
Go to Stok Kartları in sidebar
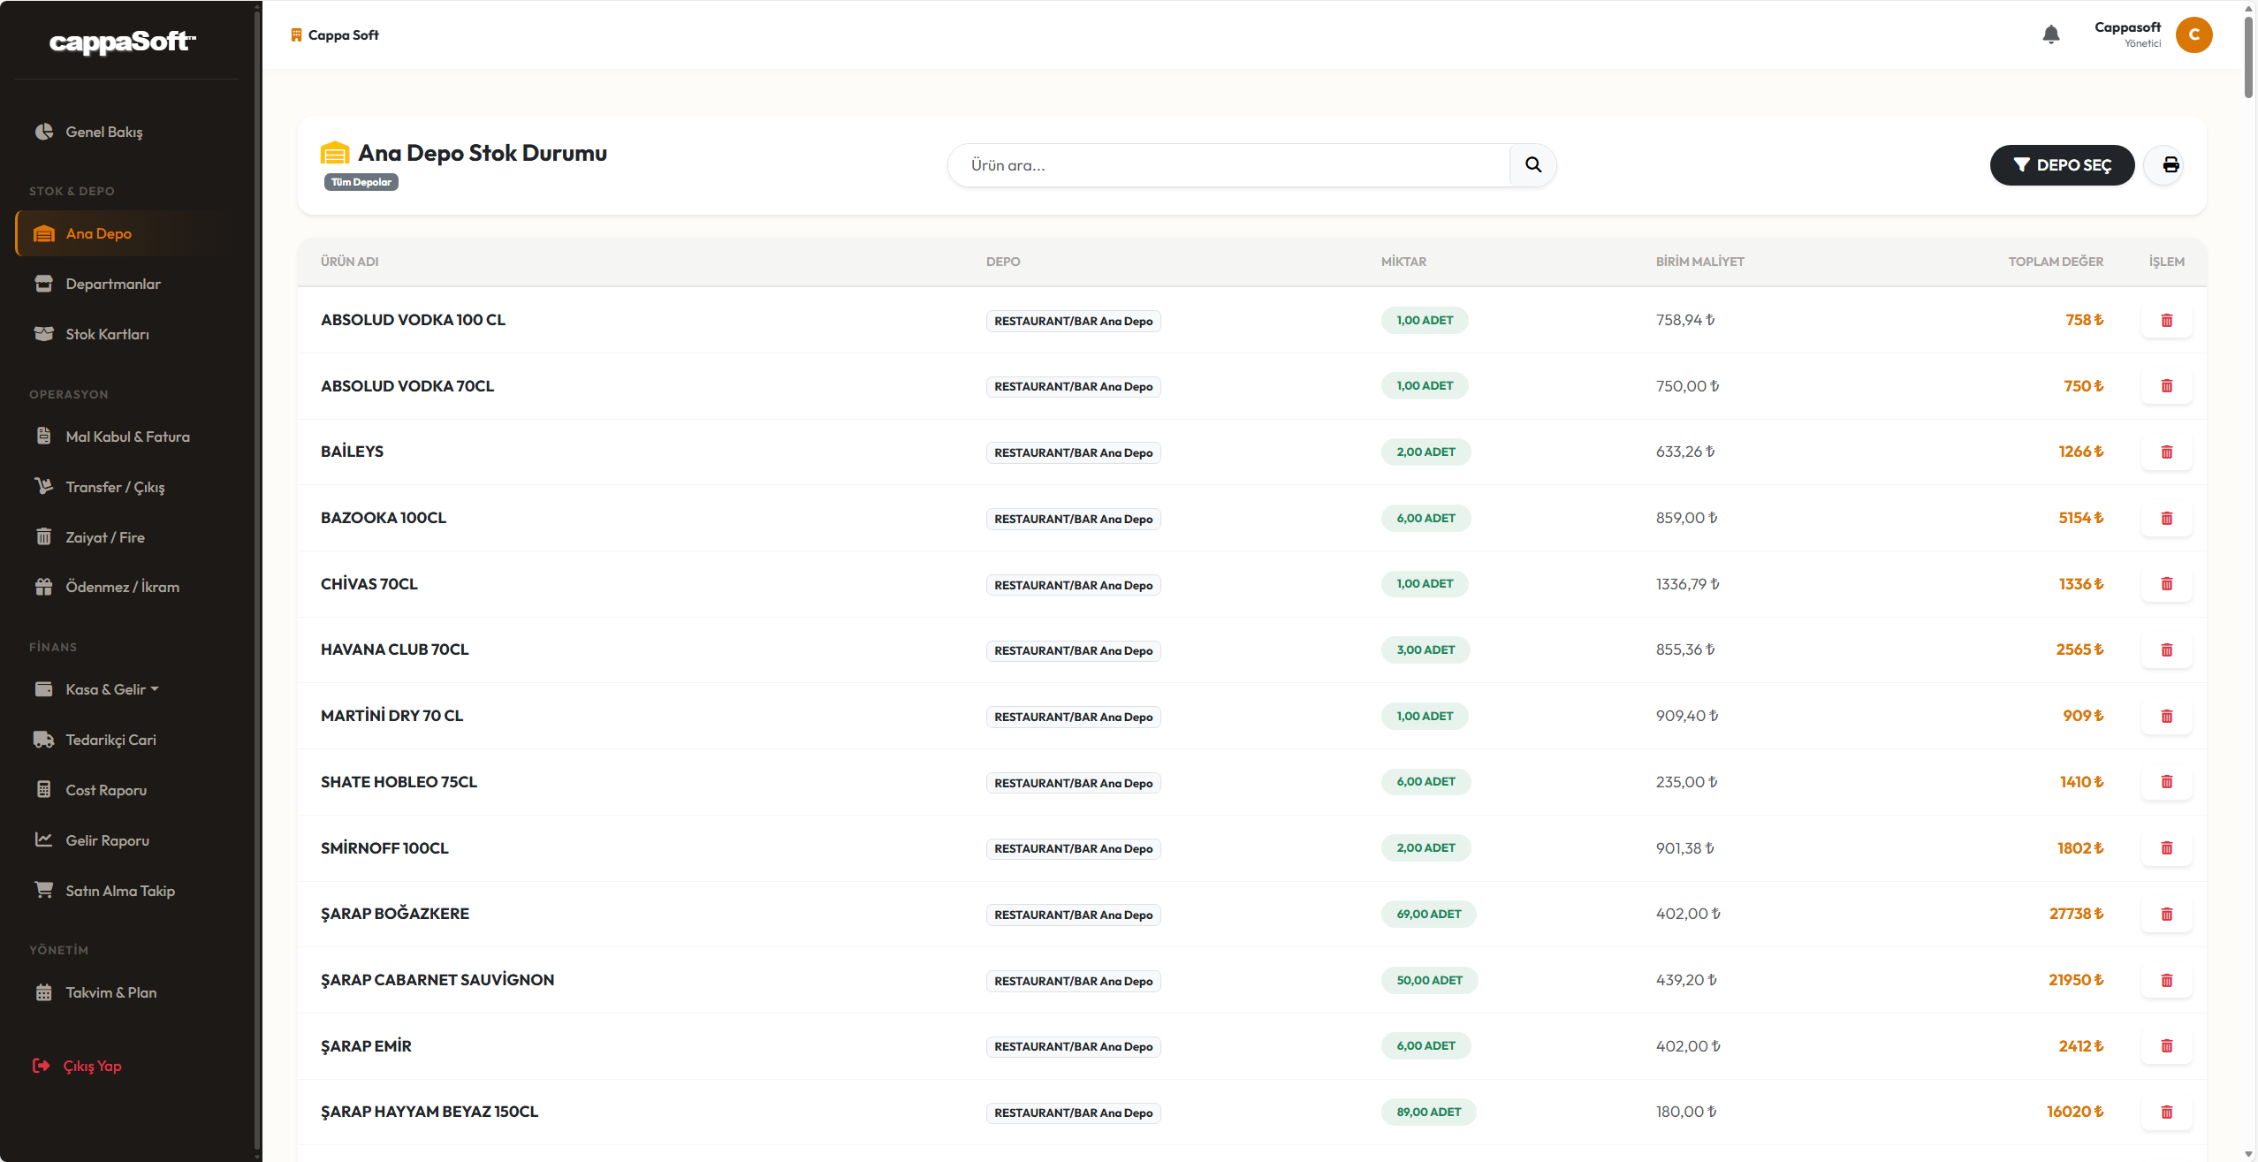click(x=107, y=334)
